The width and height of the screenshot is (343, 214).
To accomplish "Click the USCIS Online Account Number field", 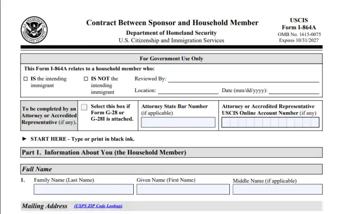I will click(x=270, y=122).
